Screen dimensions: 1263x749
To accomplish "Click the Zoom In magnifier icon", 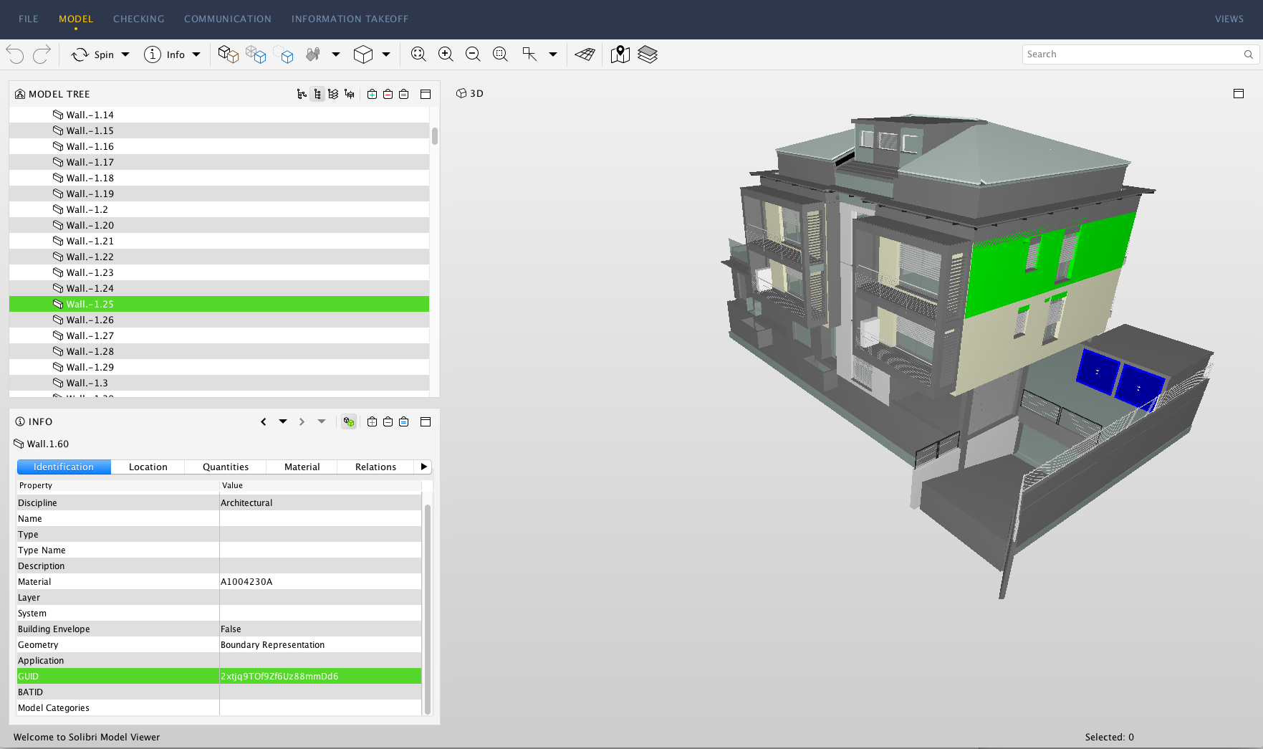I will [x=446, y=54].
